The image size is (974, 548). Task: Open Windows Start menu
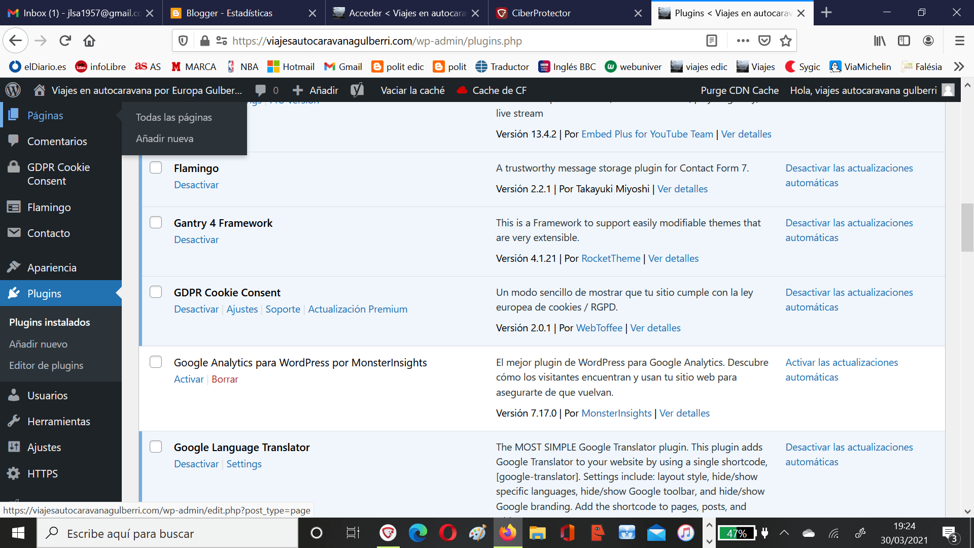tap(18, 533)
